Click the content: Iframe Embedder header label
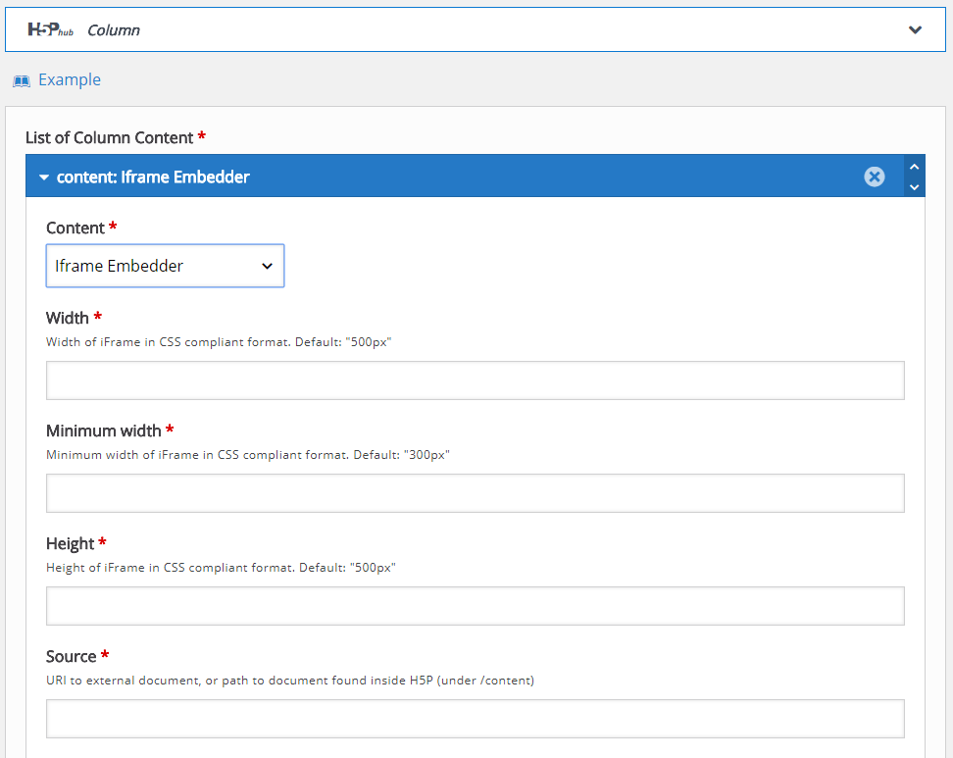The image size is (953, 758). pos(152,177)
